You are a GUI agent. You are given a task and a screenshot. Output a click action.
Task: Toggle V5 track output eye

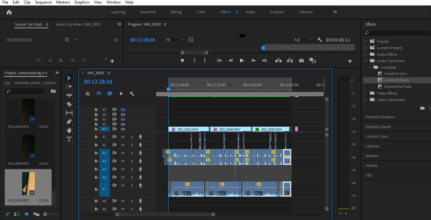[123, 110]
